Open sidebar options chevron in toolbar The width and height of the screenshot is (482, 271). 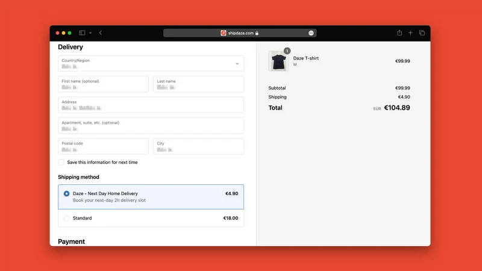(x=90, y=33)
